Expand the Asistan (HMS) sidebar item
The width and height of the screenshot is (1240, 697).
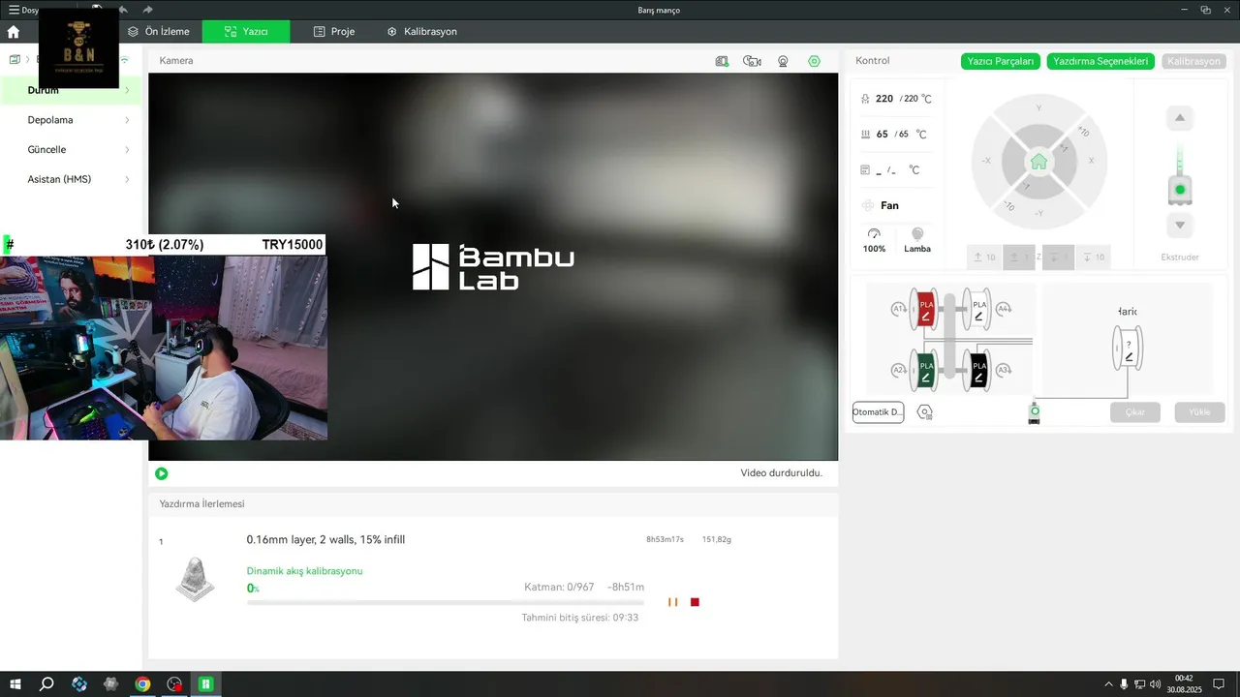[71, 179]
